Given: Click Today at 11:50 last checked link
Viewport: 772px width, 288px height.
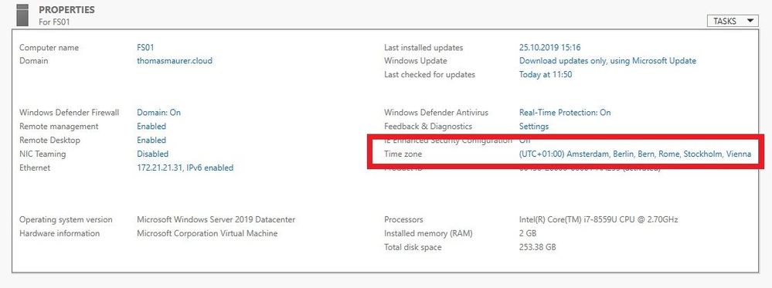Looking at the screenshot, I should pyautogui.click(x=546, y=75).
